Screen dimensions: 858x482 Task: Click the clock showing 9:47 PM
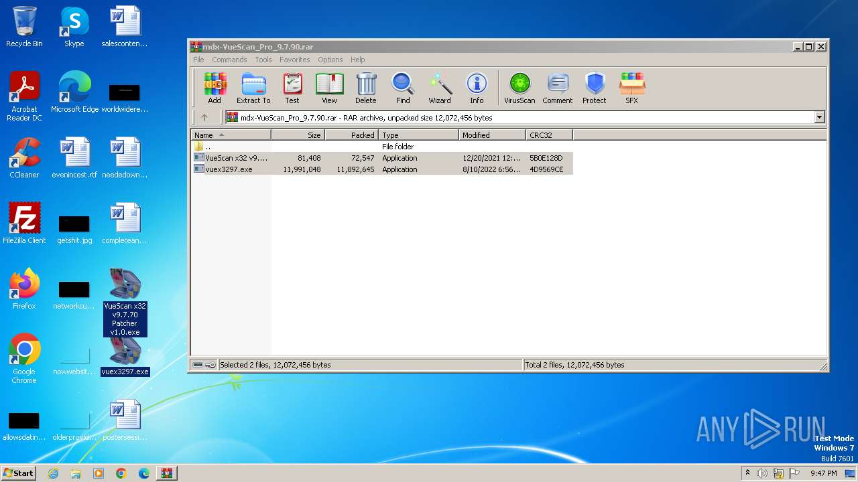click(824, 473)
